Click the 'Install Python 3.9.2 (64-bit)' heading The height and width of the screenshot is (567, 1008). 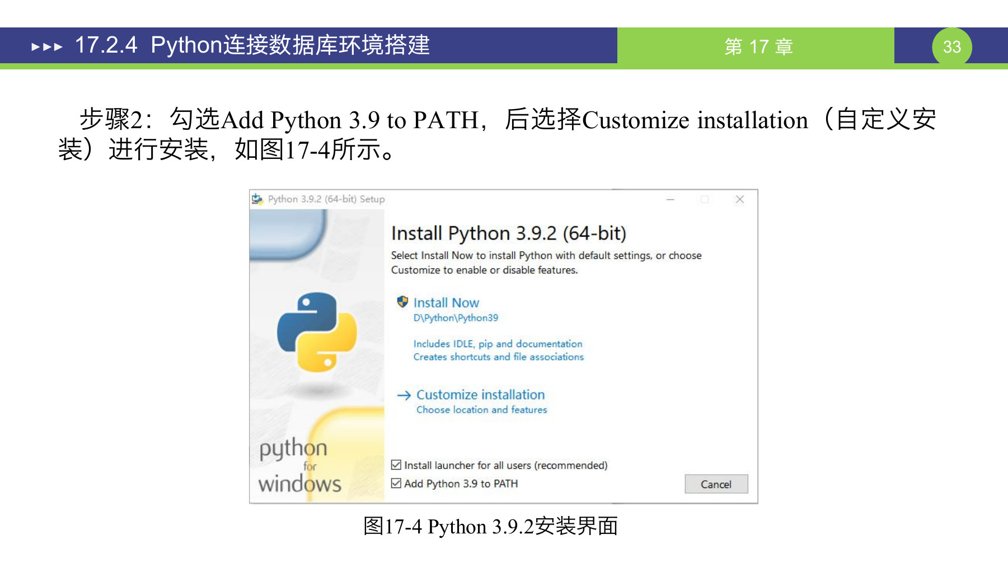point(509,233)
